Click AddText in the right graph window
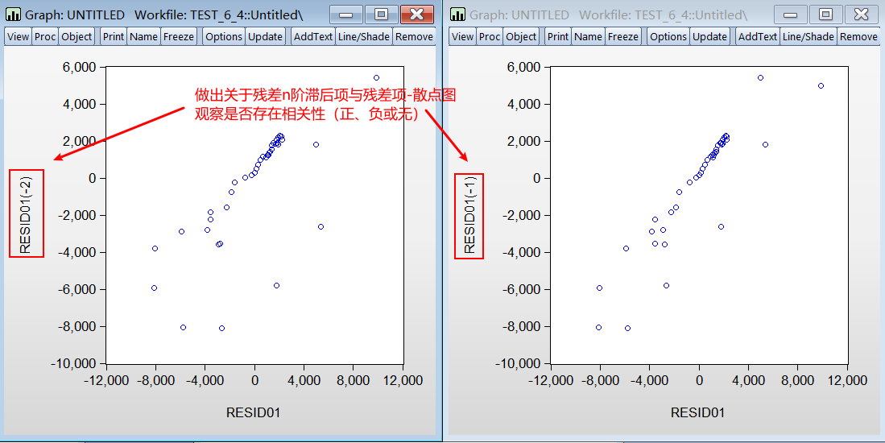Viewport: 885px width, 443px height. click(x=758, y=37)
